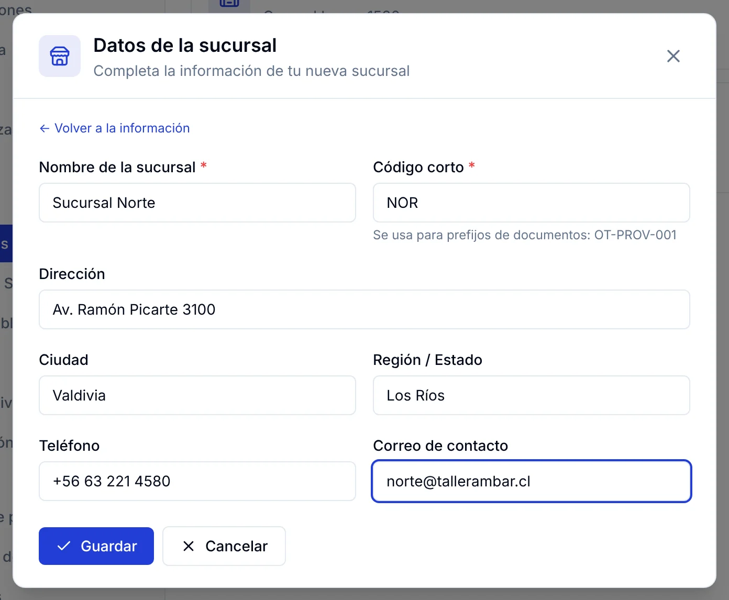Click the 'Nombre de la sucursal' label

[x=117, y=167]
